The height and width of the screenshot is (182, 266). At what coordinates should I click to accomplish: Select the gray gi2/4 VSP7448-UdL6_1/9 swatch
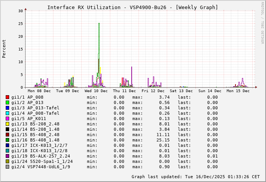pyautogui.click(x=7, y=167)
